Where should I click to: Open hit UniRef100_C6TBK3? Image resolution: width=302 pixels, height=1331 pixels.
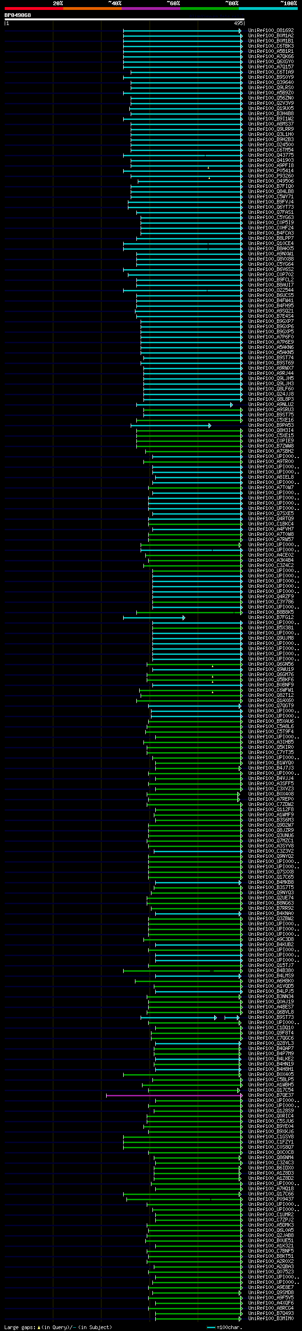coord(271,46)
